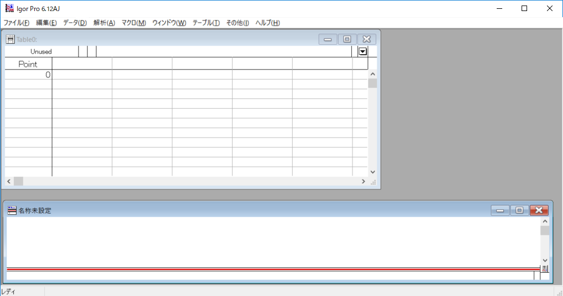Screen dimensions: 563x296
Task: Open the ヘルプ(H) menu
Action: click(x=267, y=23)
